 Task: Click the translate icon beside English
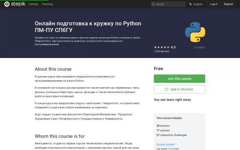190,4
